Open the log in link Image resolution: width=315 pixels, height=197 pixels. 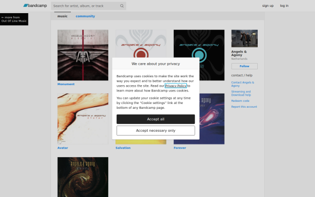pos(284,6)
